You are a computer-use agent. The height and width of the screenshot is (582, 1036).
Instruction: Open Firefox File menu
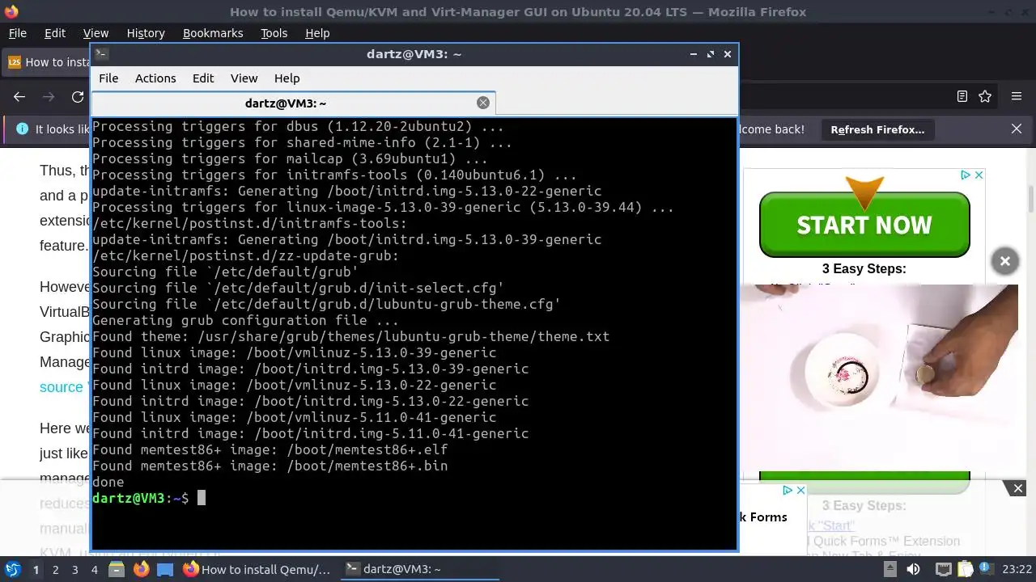(x=18, y=33)
